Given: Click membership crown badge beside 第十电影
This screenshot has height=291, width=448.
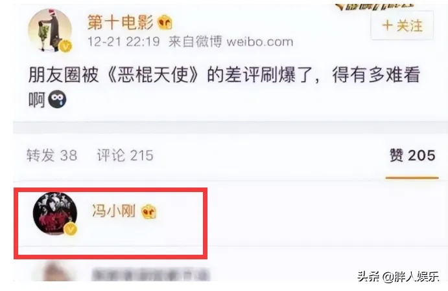Looking at the screenshot, I should [165, 23].
